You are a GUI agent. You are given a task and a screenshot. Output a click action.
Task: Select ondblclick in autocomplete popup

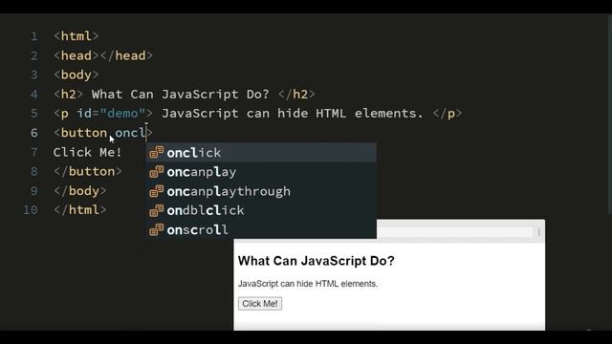pyautogui.click(x=261, y=210)
